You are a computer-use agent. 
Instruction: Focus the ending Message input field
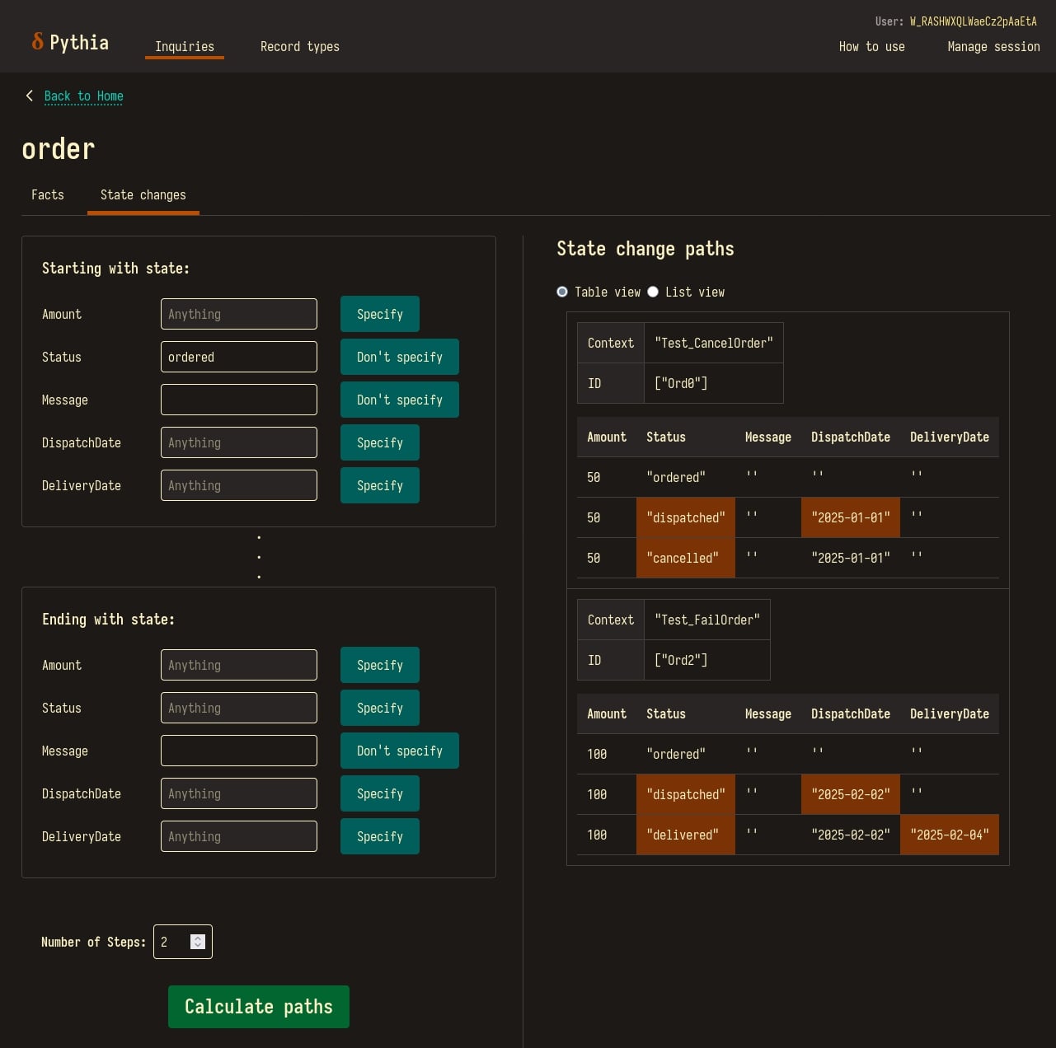click(x=239, y=751)
